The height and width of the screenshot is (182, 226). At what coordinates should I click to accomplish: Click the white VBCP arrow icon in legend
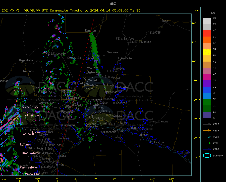coord(207,124)
